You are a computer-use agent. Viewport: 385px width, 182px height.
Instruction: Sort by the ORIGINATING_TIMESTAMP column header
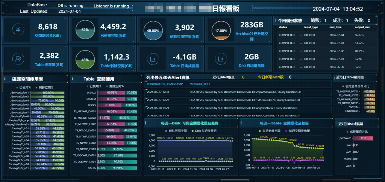tap(165, 84)
